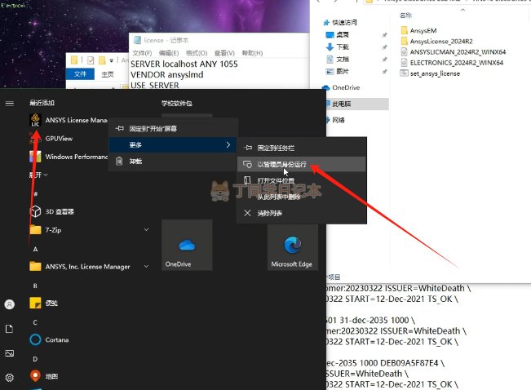531x390 pixels.
Task: Expand the recently added list toggle
Action: point(38,175)
